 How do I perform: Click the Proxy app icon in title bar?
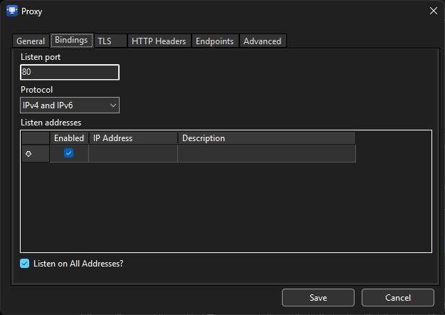[12, 11]
